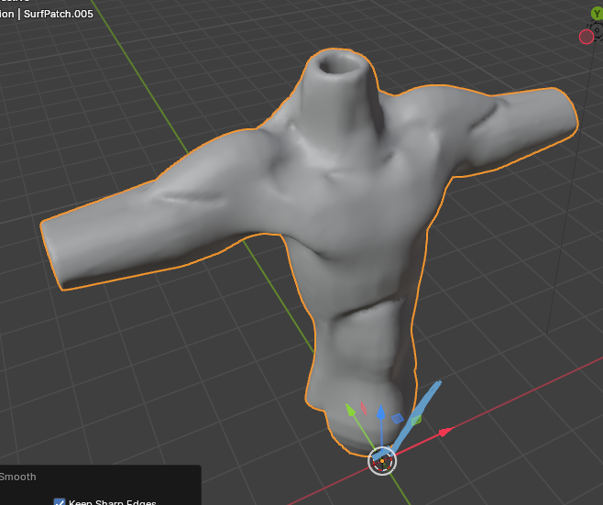
Task: Collapse the Smooth operator panel header
Action: tap(18, 477)
